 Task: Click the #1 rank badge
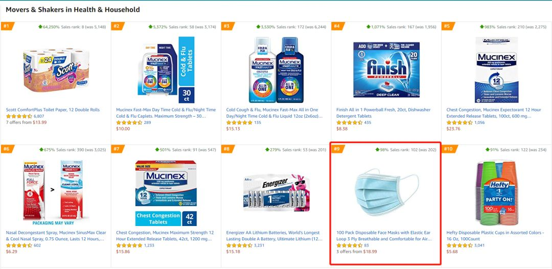click(6, 27)
